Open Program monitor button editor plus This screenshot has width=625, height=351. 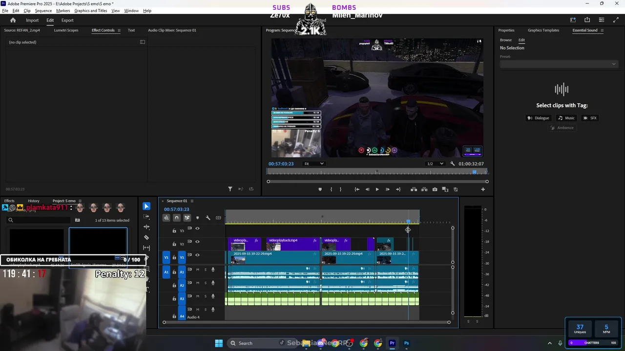[x=483, y=189]
